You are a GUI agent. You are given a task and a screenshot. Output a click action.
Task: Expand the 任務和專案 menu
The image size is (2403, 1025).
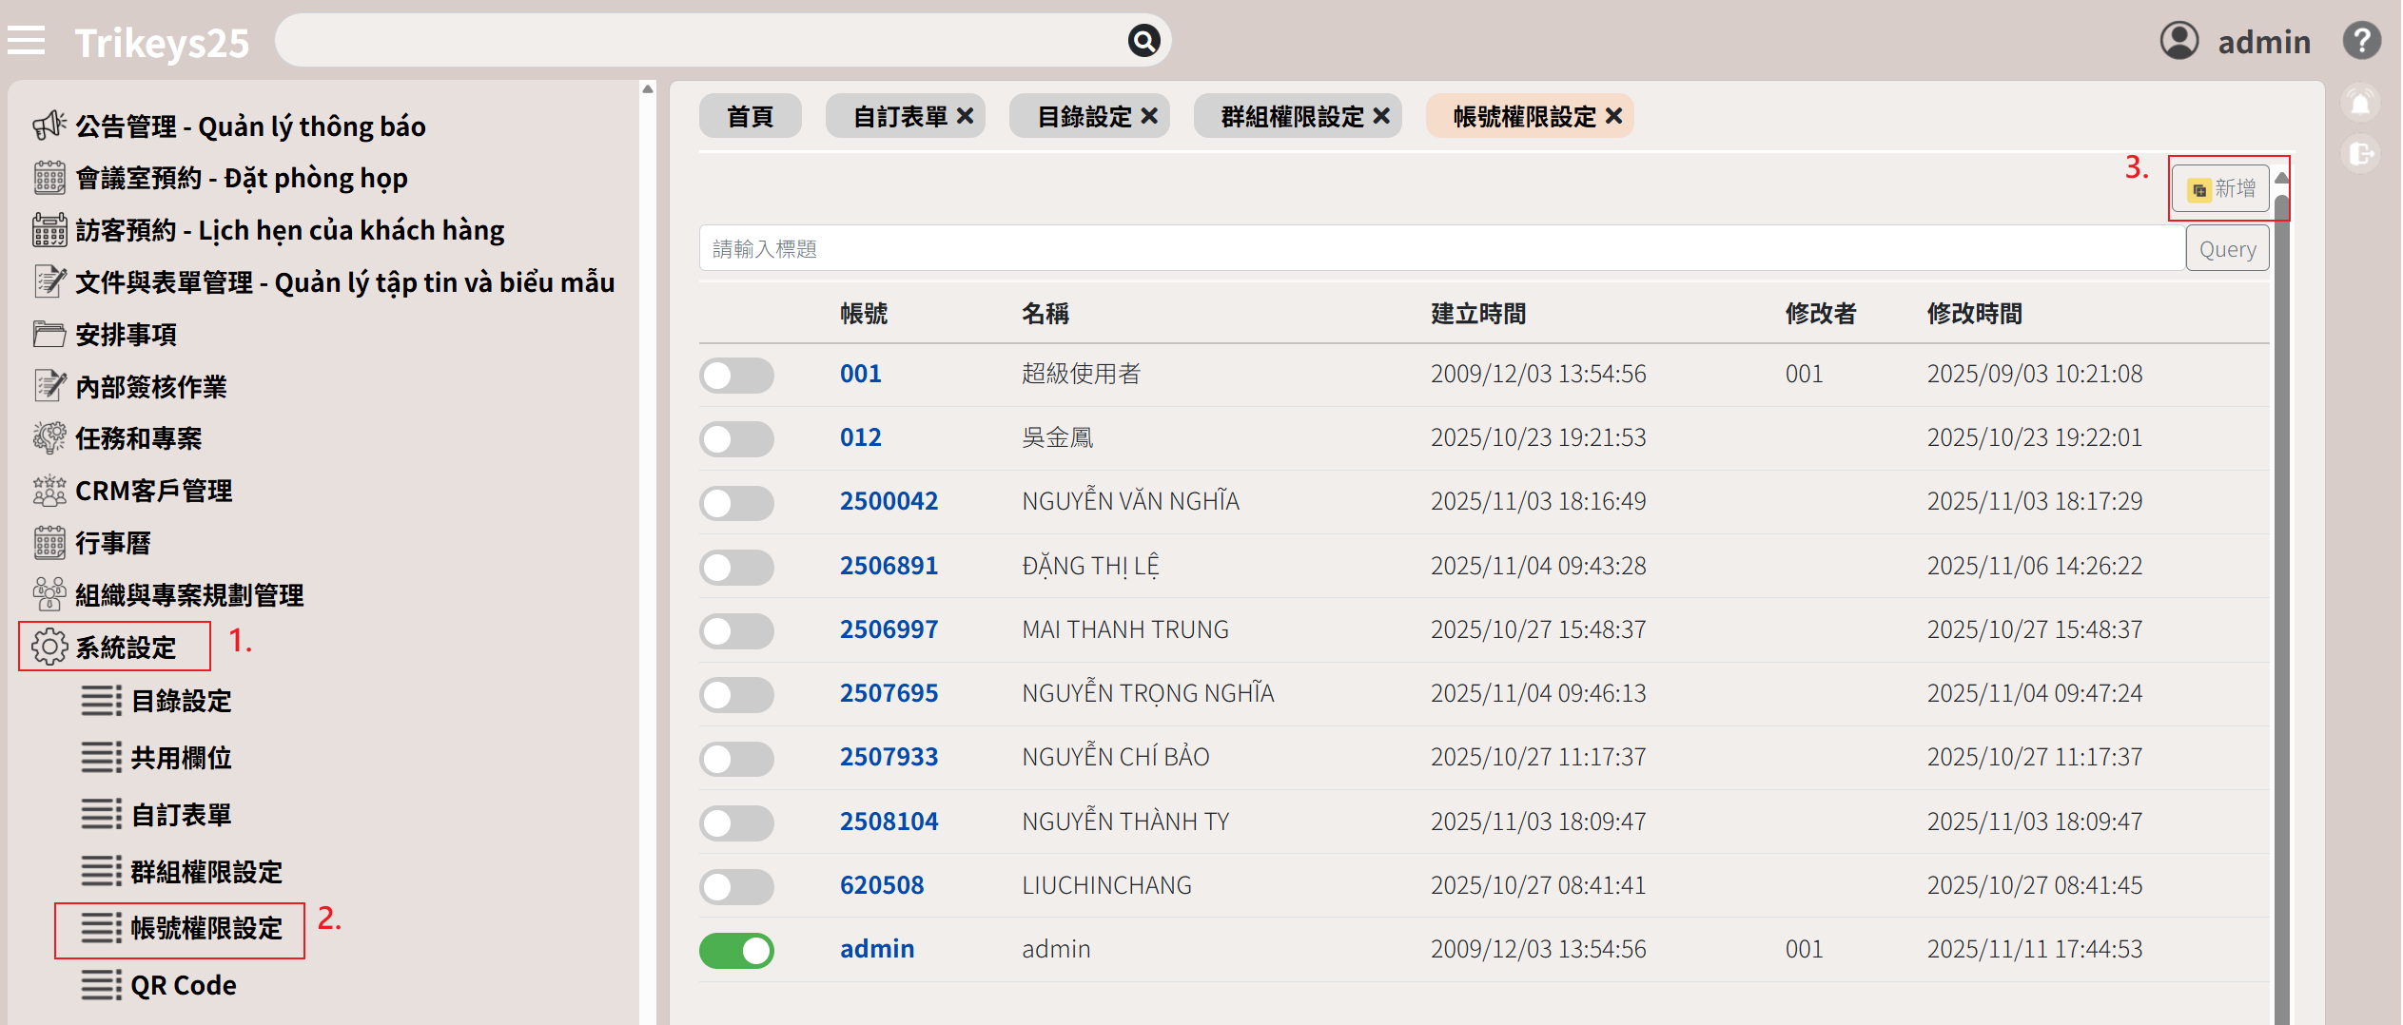[x=138, y=438]
